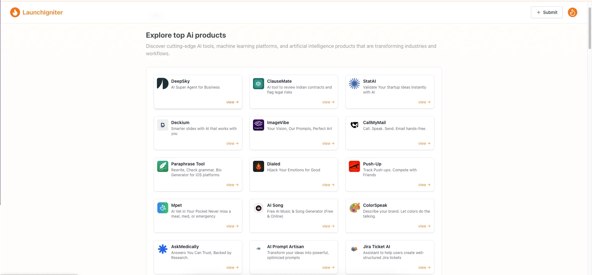The height and width of the screenshot is (275, 592).
Task: Open the view link for Deckium
Action: click(x=232, y=144)
